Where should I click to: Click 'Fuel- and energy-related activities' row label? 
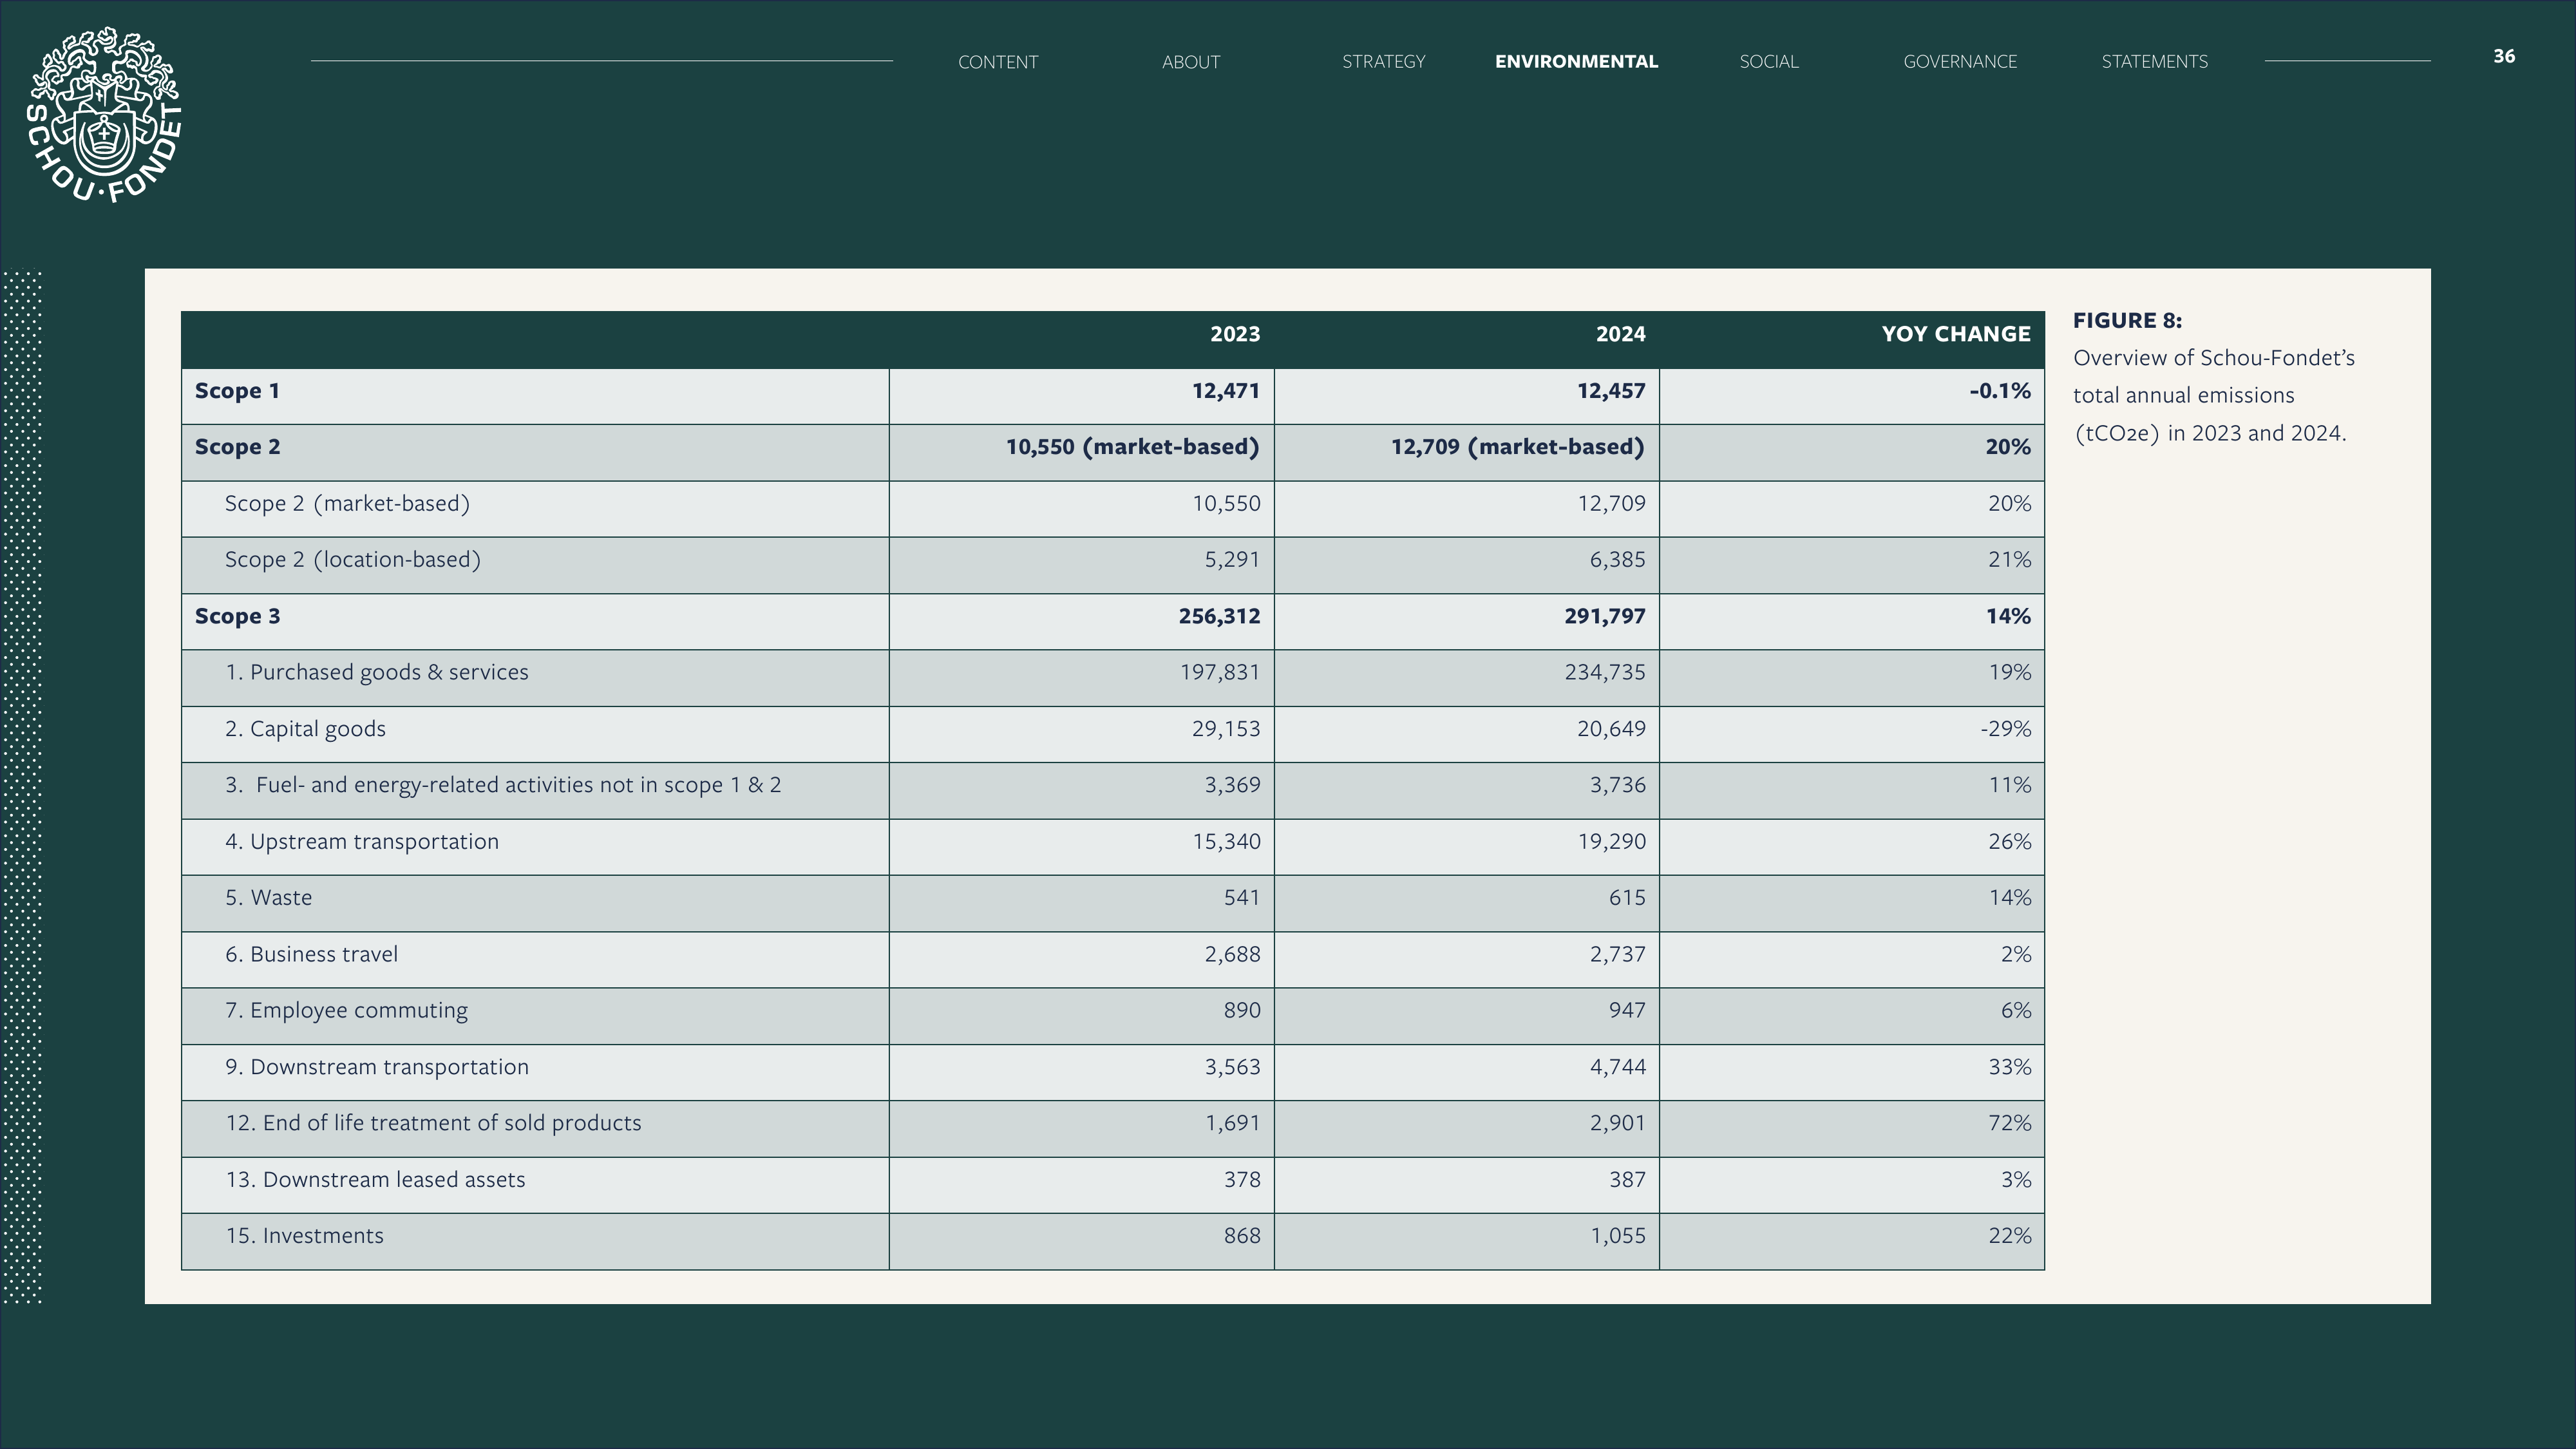pos(503,785)
